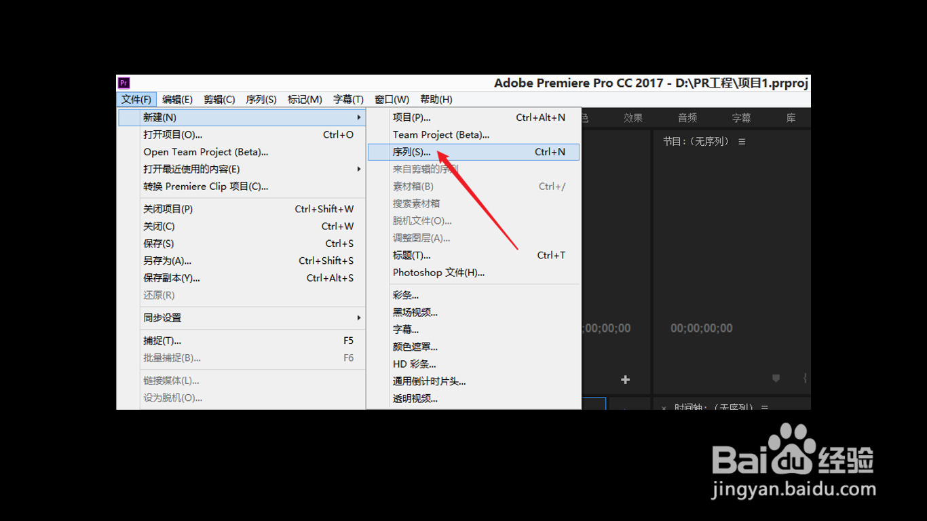Click 素材箱(B) submenu entry
This screenshot has height=521, width=927.
tap(474, 187)
